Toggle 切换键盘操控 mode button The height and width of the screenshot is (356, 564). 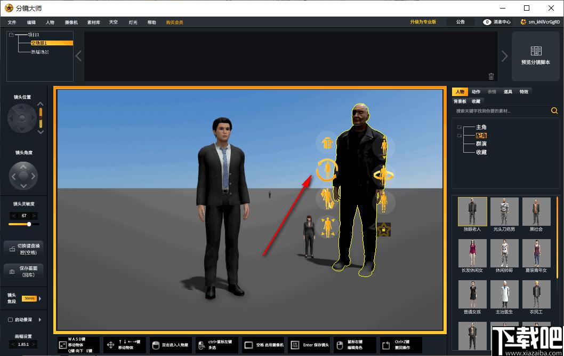click(24, 249)
